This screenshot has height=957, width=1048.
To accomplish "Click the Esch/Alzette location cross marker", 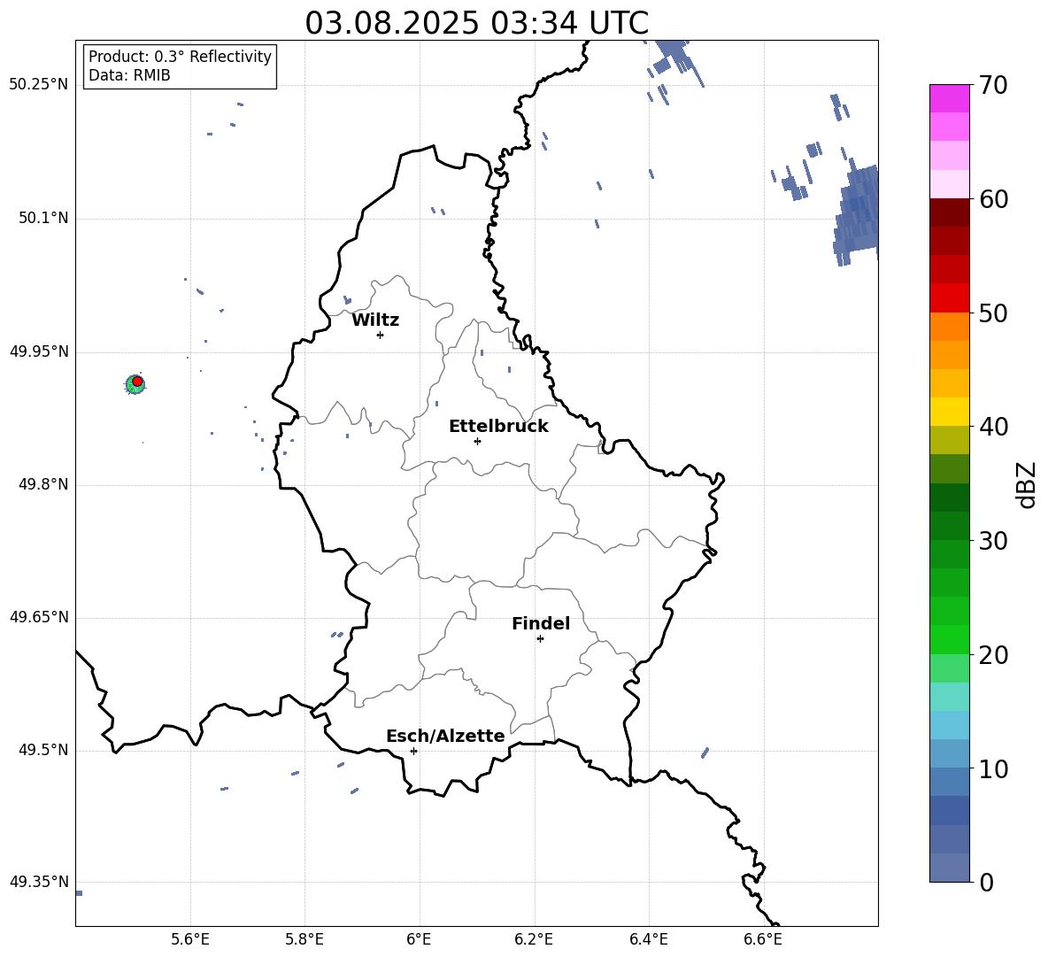I will (x=413, y=751).
